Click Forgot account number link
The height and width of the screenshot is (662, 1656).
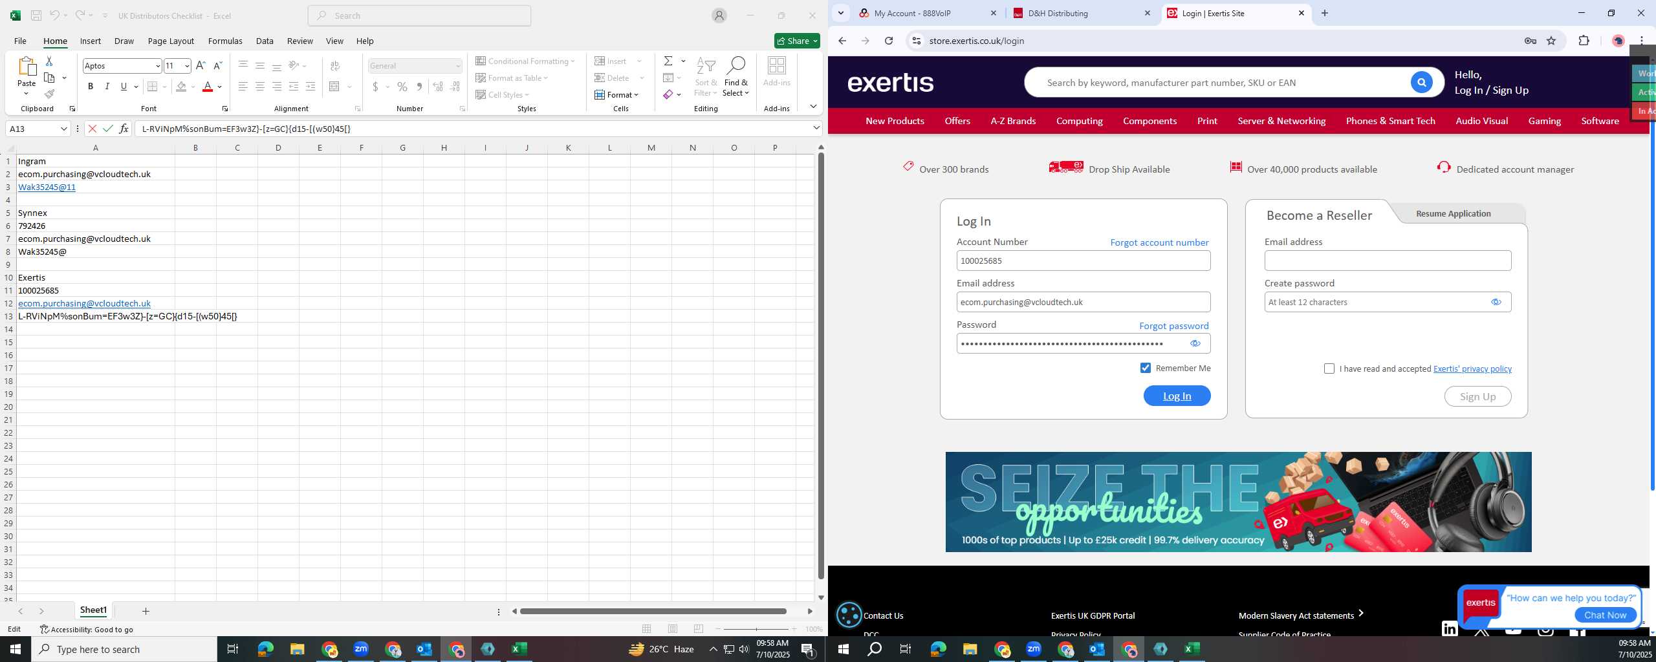tap(1159, 242)
